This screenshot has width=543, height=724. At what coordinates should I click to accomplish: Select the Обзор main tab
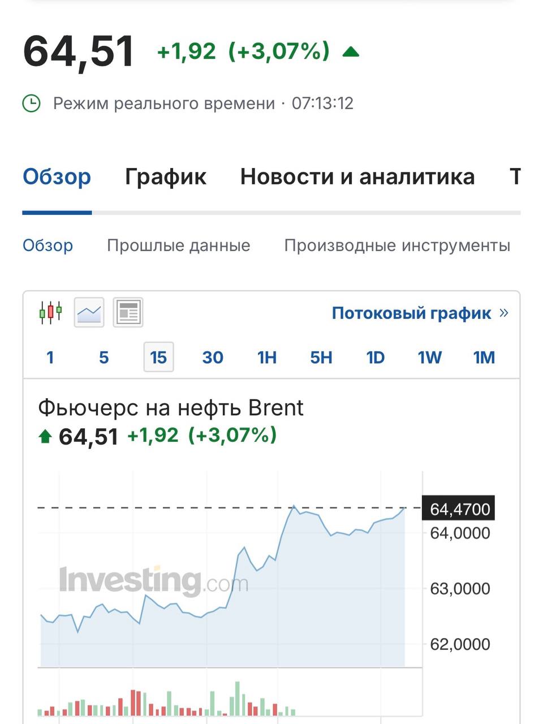pos(57,176)
